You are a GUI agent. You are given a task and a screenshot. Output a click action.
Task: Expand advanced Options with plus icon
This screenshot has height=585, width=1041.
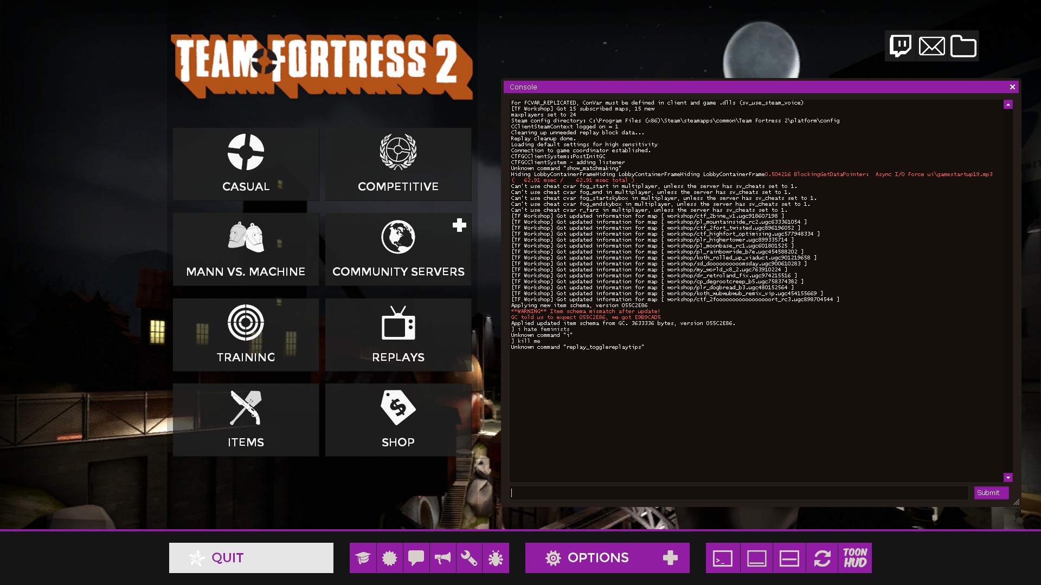[670, 558]
